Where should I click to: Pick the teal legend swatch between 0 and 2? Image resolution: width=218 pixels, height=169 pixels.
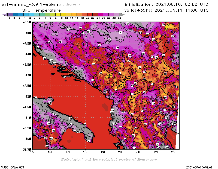click(37, 14)
